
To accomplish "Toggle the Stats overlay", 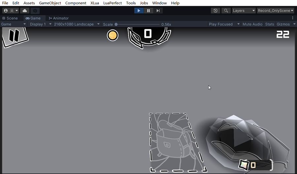I will coord(270,24).
